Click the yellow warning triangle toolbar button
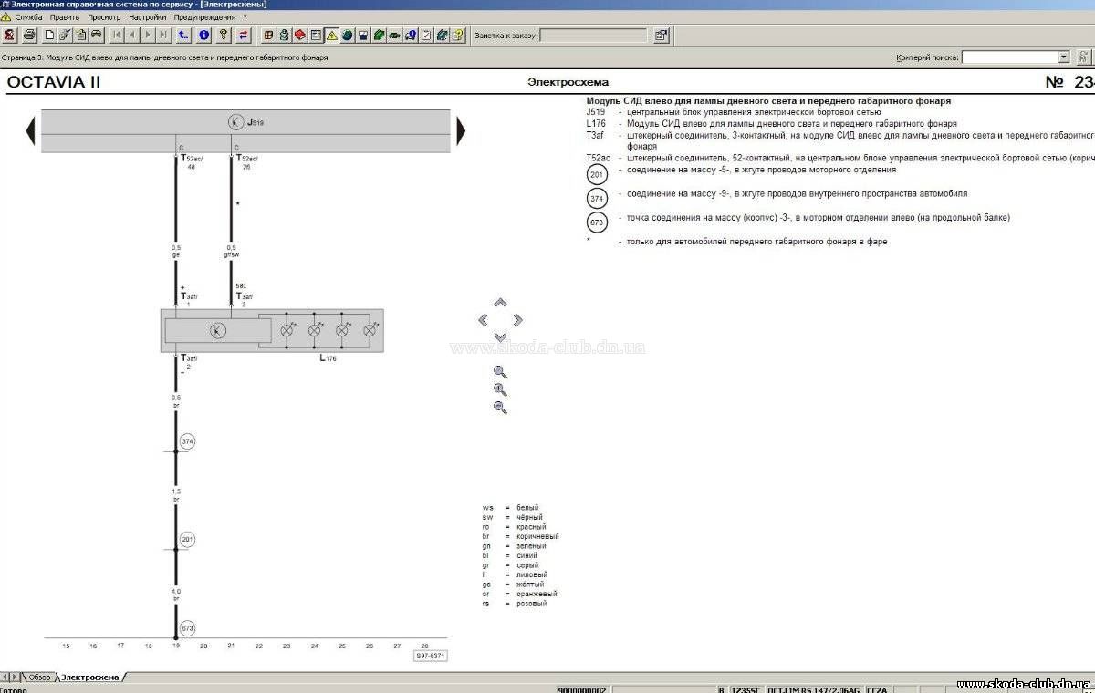This screenshot has height=693, width=1095. (x=331, y=36)
